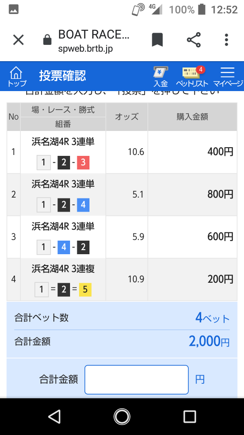Open the browser three-dot overflow menu

coord(226,40)
